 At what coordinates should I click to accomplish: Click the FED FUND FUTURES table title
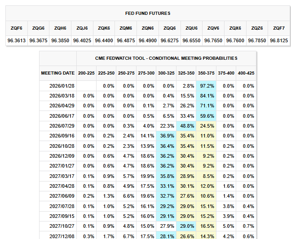pyautogui.click(x=148, y=13)
